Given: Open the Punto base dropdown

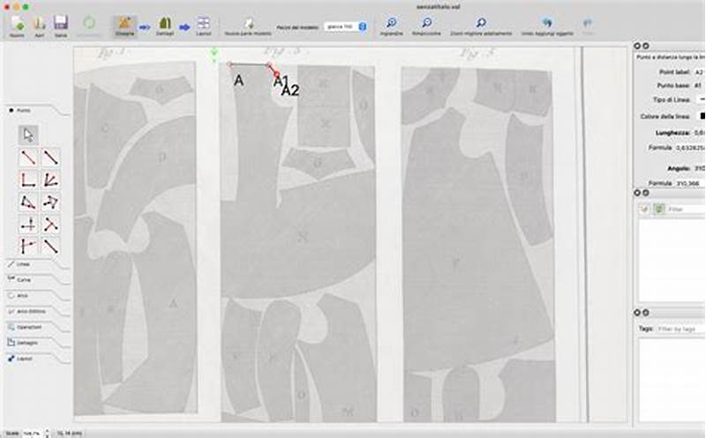Looking at the screenshot, I should point(700,85).
